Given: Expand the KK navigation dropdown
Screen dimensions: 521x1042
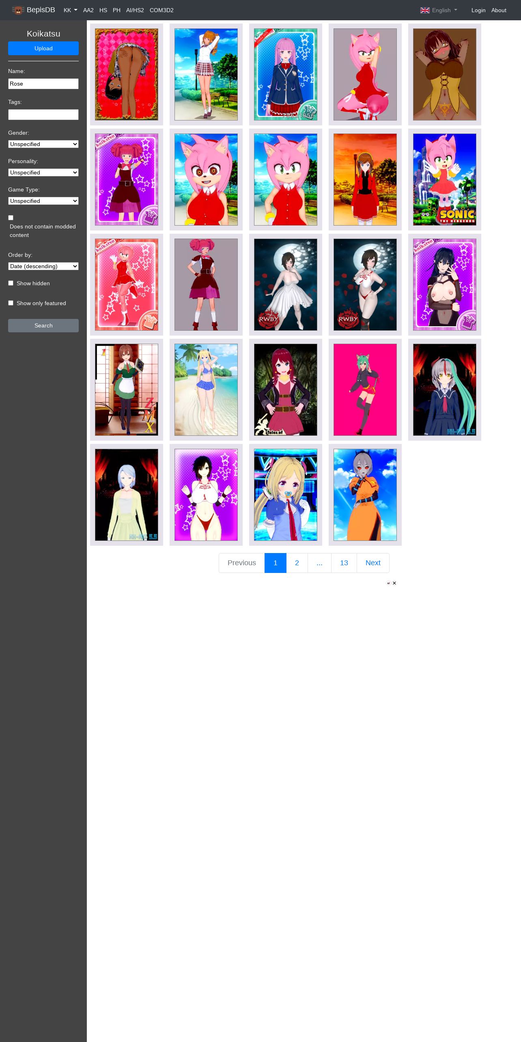Looking at the screenshot, I should tap(70, 10).
